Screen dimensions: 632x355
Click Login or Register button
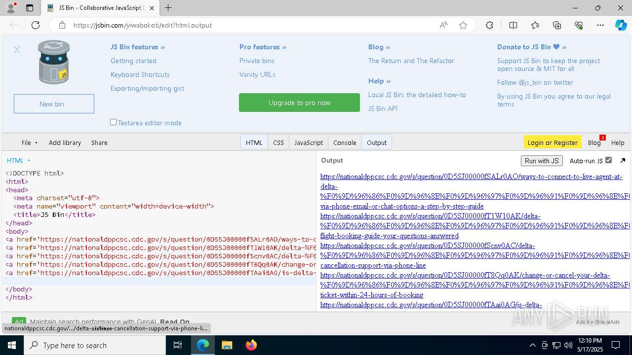coord(553,142)
